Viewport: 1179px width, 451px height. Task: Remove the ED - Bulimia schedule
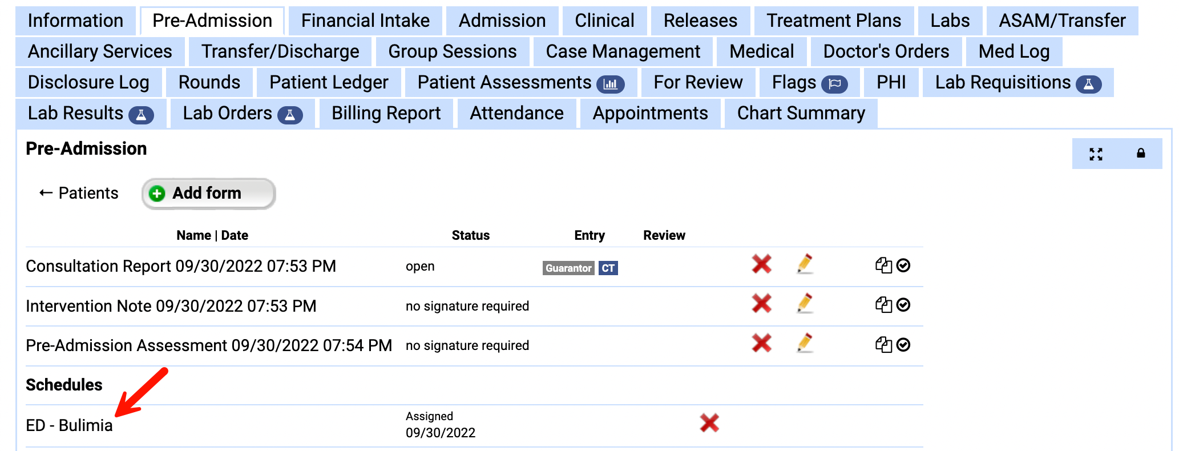pyautogui.click(x=709, y=423)
